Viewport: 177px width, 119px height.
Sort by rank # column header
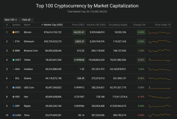coord(7,25)
